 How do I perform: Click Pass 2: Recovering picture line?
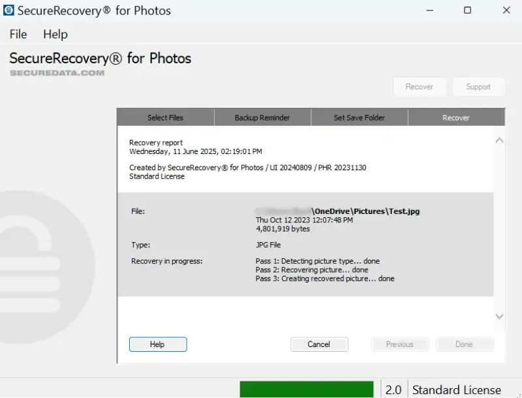312,269
